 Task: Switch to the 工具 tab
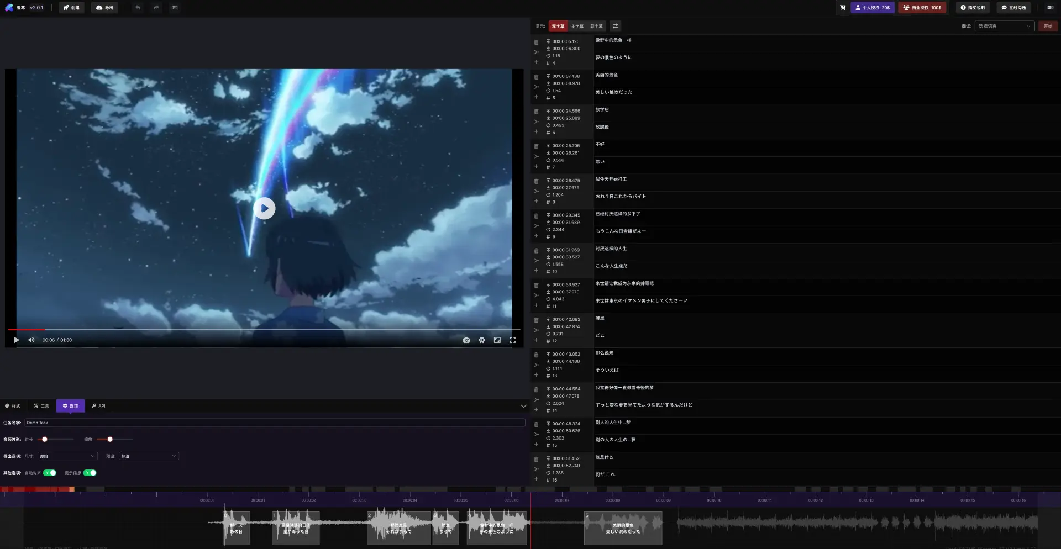tap(41, 406)
